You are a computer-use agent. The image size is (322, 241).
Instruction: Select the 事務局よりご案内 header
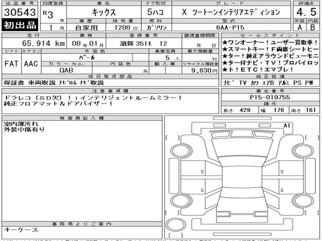(x=82, y=224)
